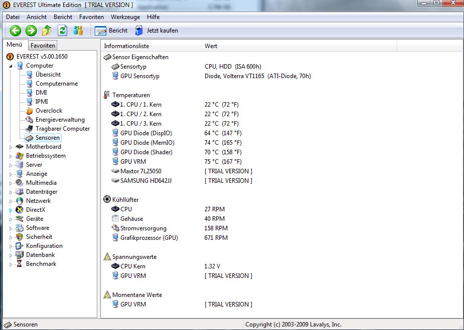Open the Bericht menu in the menu bar
The height and width of the screenshot is (330, 464).
pos(63,17)
